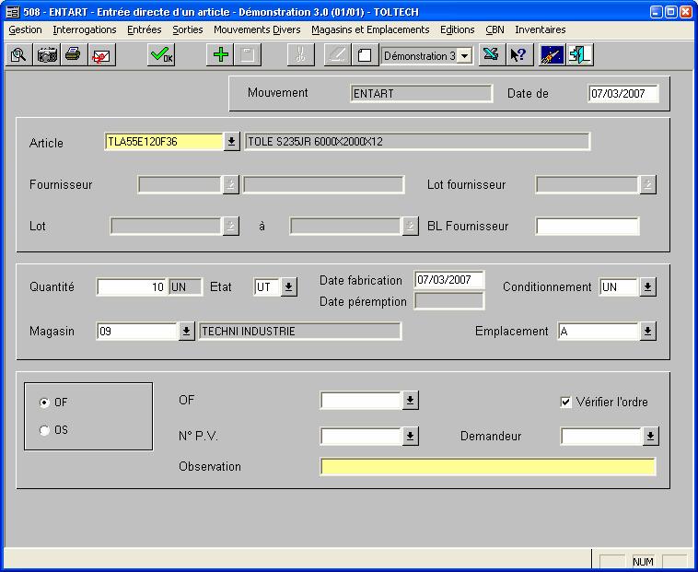This screenshot has width=698, height=572.
Task: Click the help question-mark pointer icon
Action: pos(518,55)
